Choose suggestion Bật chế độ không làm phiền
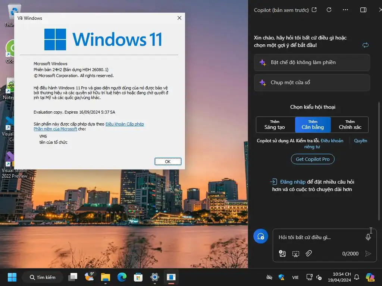This screenshot has width=382, height=286. [x=312, y=63]
